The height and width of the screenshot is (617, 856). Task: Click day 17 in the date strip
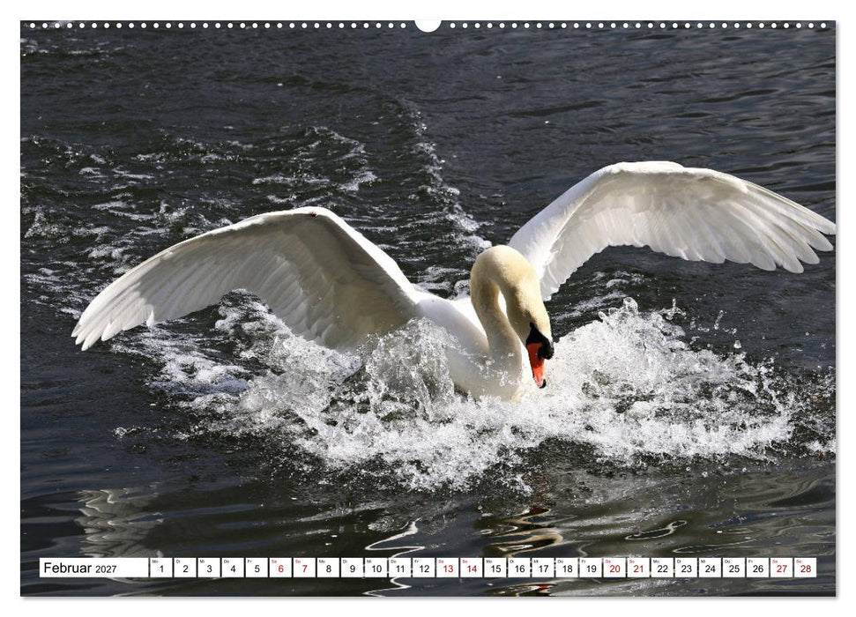point(543,568)
